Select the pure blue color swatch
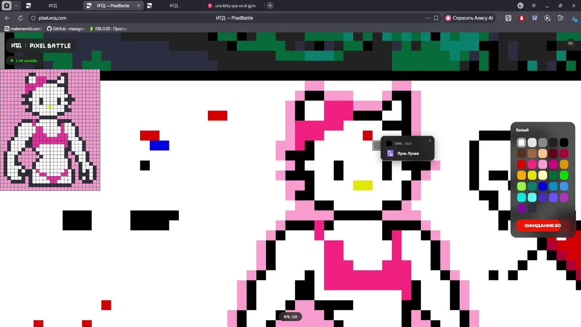The height and width of the screenshot is (327, 581). tap(543, 186)
